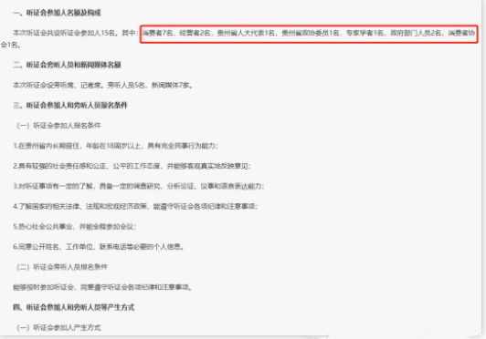
Task: Click subheading '（一）听证会参加人报名条件'
Action: point(58,126)
